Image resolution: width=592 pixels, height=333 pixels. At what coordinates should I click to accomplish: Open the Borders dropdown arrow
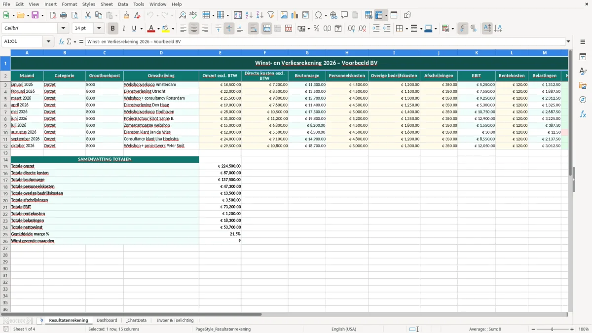[x=406, y=29]
